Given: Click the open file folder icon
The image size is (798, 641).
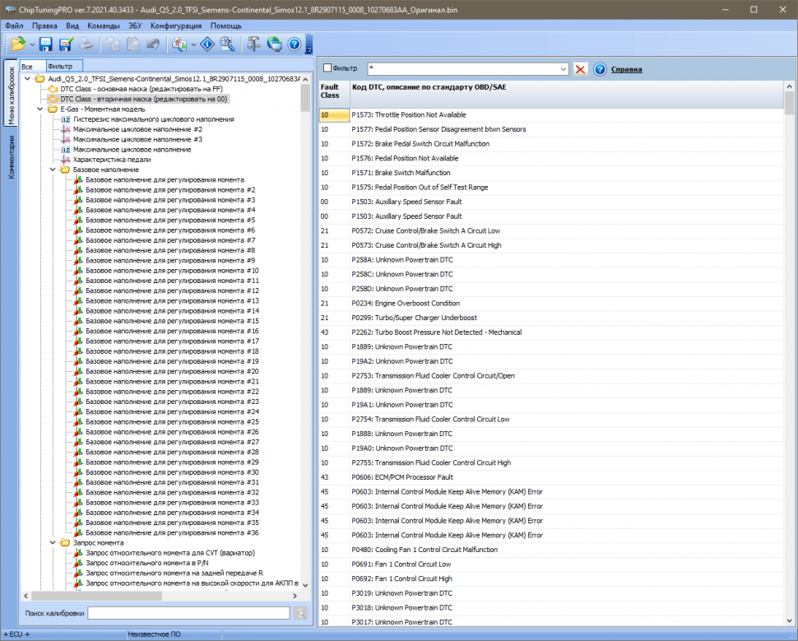Looking at the screenshot, I should [x=17, y=44].
